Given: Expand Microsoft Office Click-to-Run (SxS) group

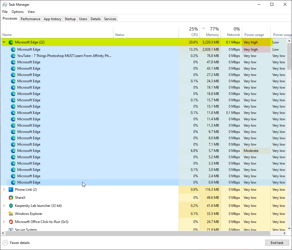Looking at the screenshot, I should coord(4,222).
